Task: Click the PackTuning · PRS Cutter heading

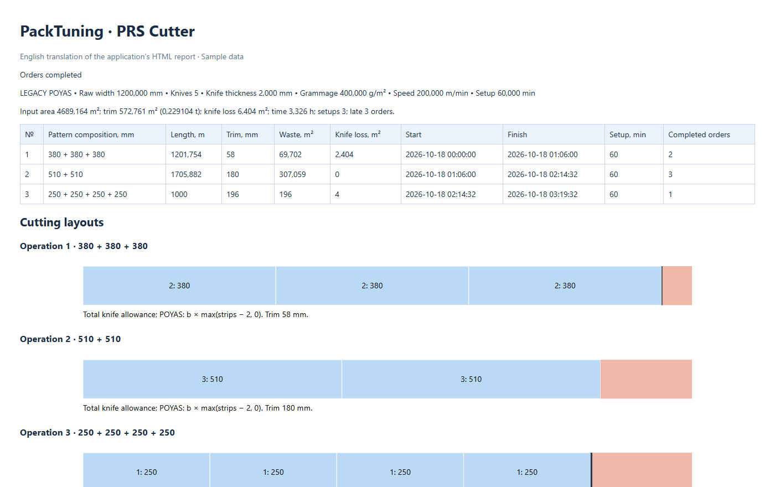Action: click(x=107, y=32)
